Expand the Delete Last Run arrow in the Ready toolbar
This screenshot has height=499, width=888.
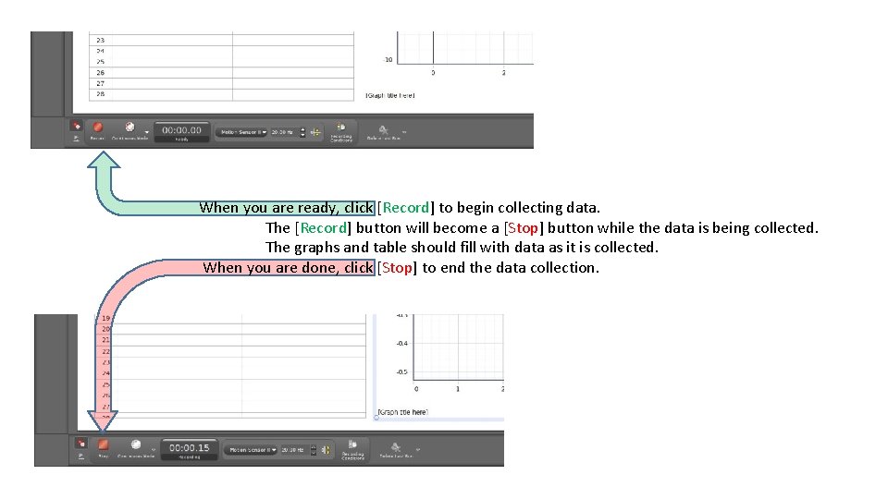404,132
